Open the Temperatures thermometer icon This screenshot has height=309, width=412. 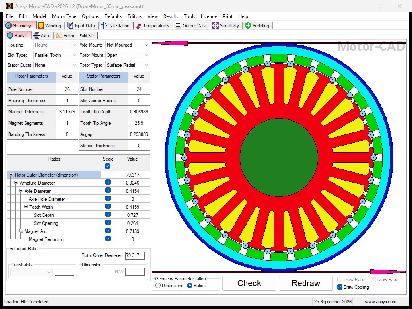[139, 25]
